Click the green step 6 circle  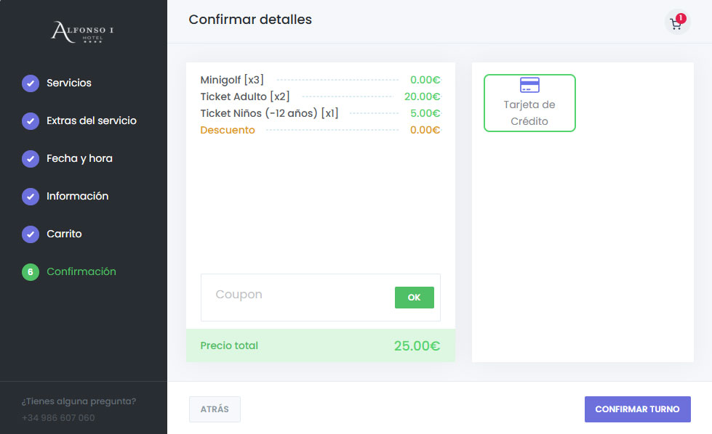click(31, 271)
